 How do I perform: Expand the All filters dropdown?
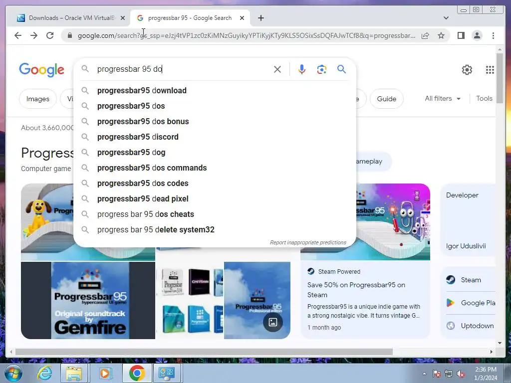tap(443, 98)
